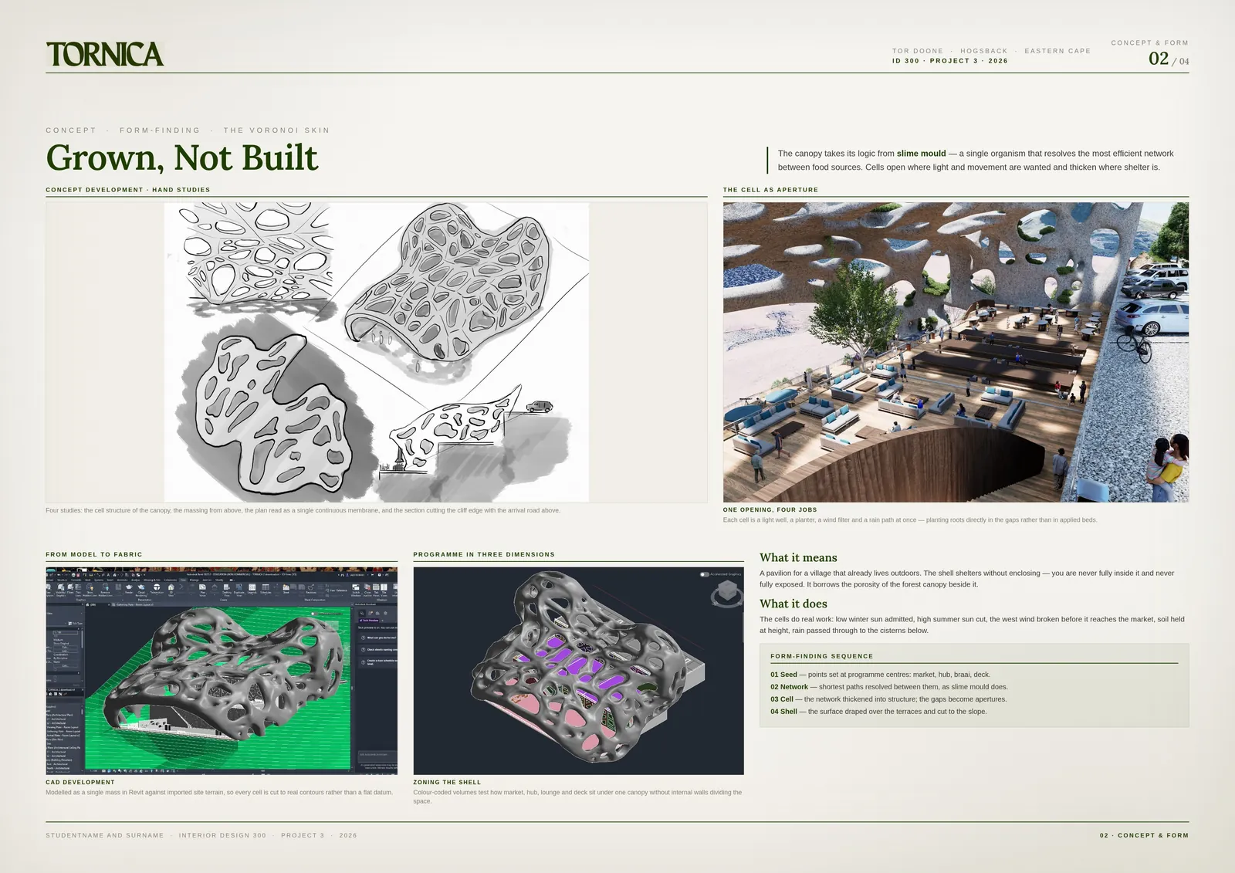
Task: Click the 'FROM MODEL TO FABRIC' label
Action: [x=94, y=554]
